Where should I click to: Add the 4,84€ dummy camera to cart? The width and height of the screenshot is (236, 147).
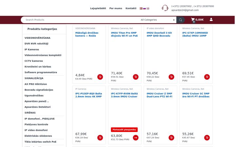click(x=100, y=77)
